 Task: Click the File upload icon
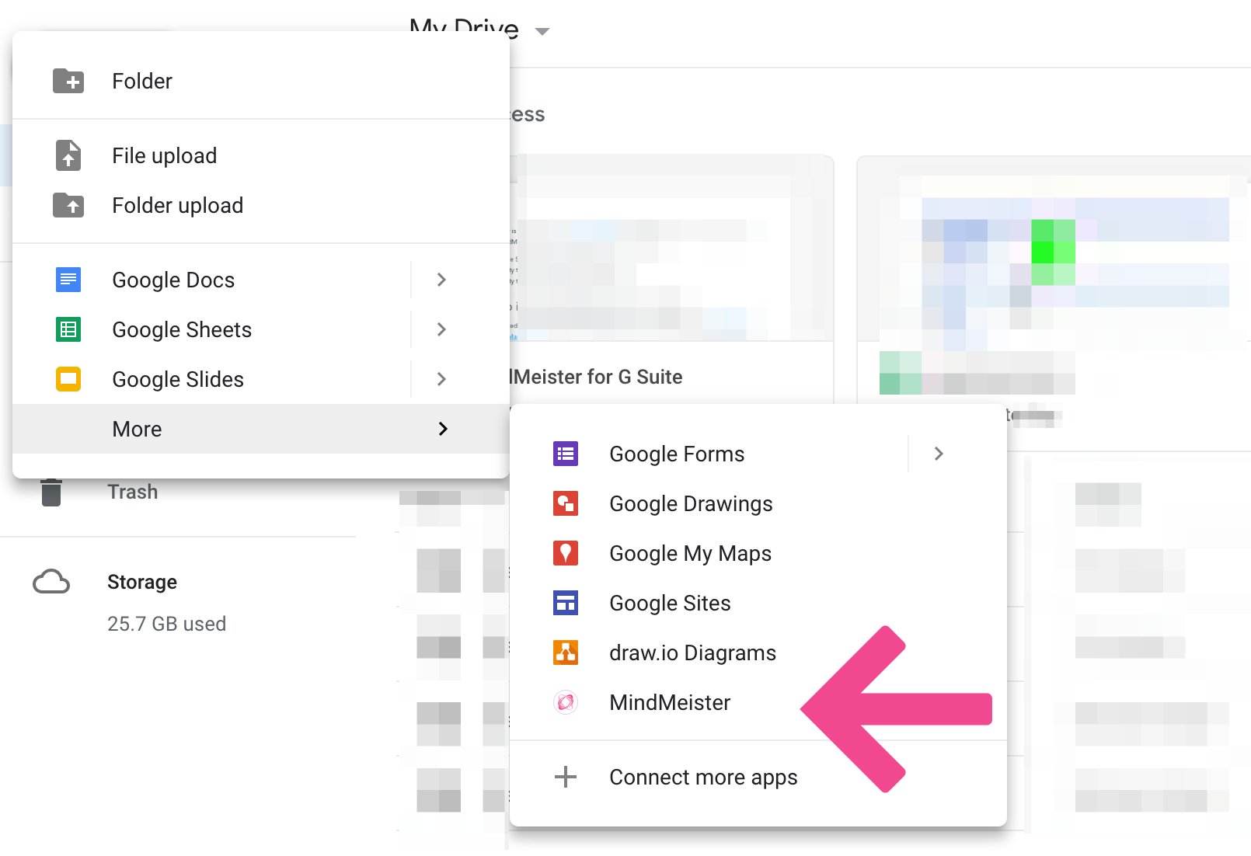pyautogui.click(x=68, y=155)
